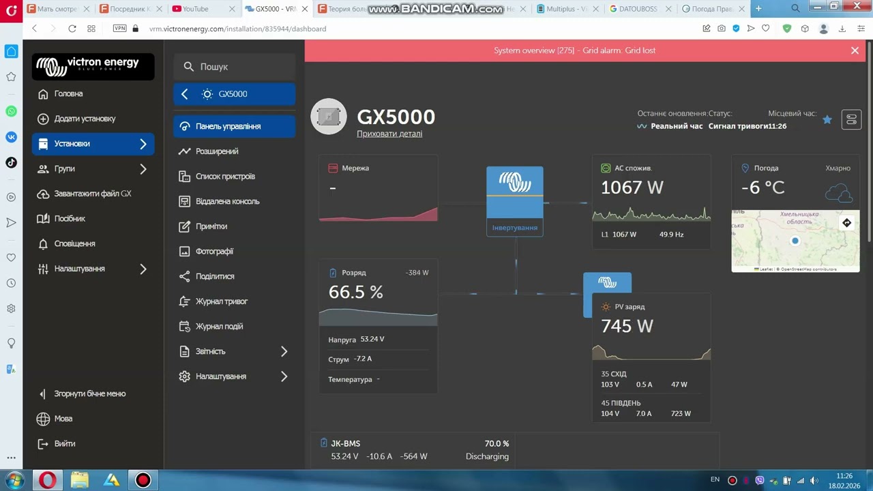873x491 pixels.
Task: Open Opera history clock icon
Action: point(11,283)
